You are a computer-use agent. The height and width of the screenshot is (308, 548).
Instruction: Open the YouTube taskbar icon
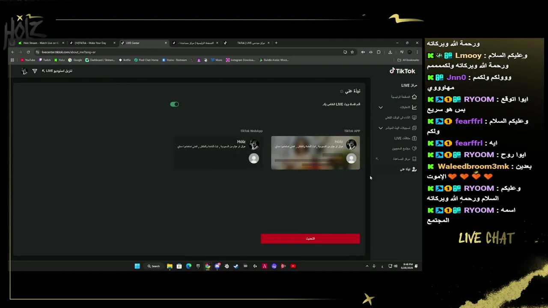coord(293,266)
